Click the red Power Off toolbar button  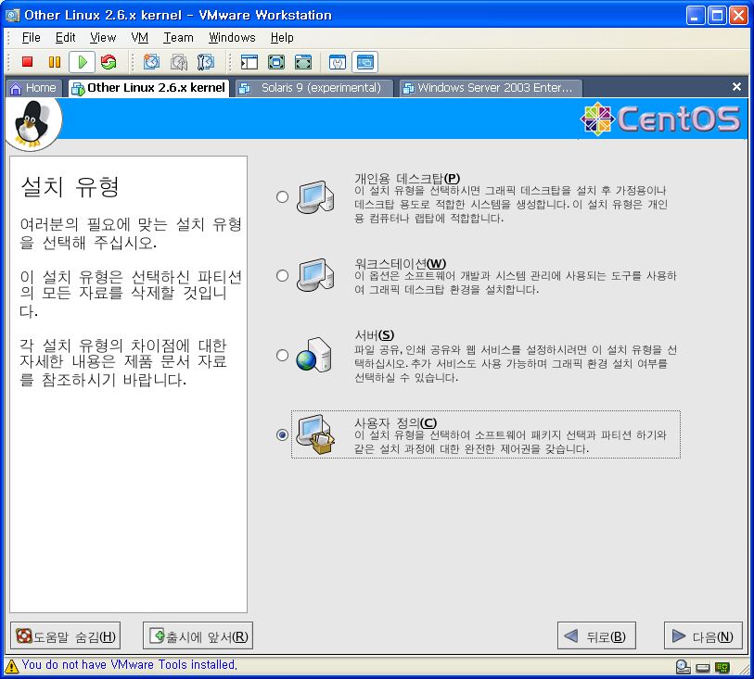(x=28, y=62)
